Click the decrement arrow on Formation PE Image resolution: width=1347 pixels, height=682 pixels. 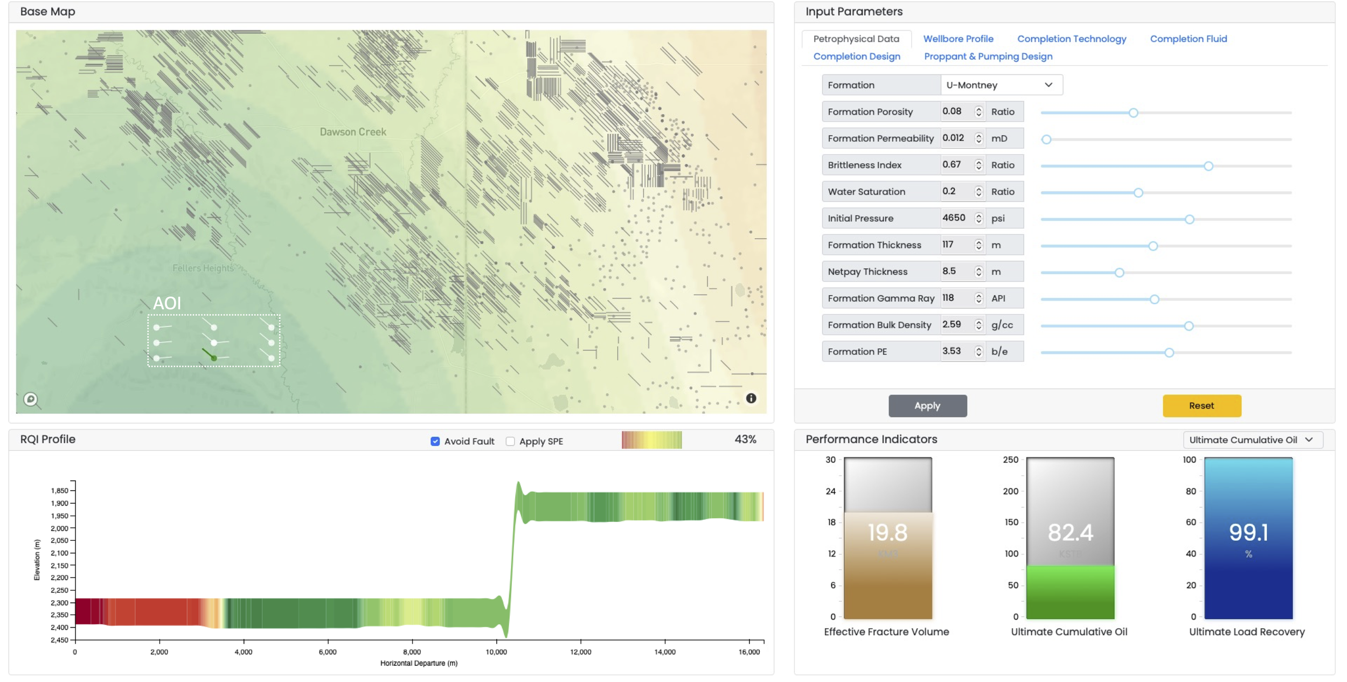point(978,354)
